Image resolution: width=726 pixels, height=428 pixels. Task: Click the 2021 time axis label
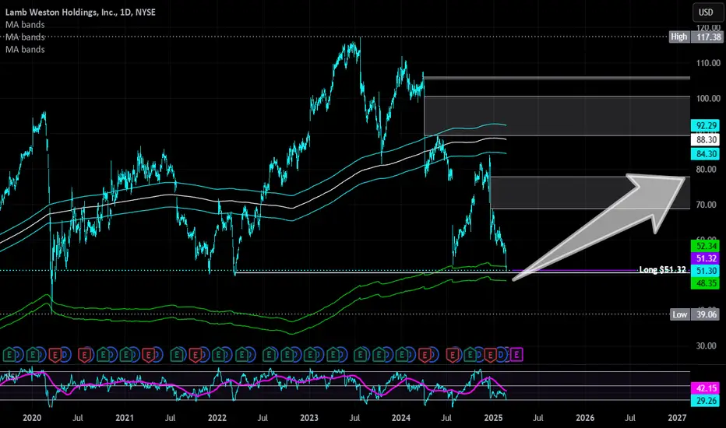tap(125, 418)
